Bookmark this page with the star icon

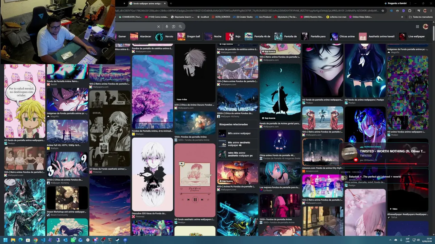(x=383, y=11)
